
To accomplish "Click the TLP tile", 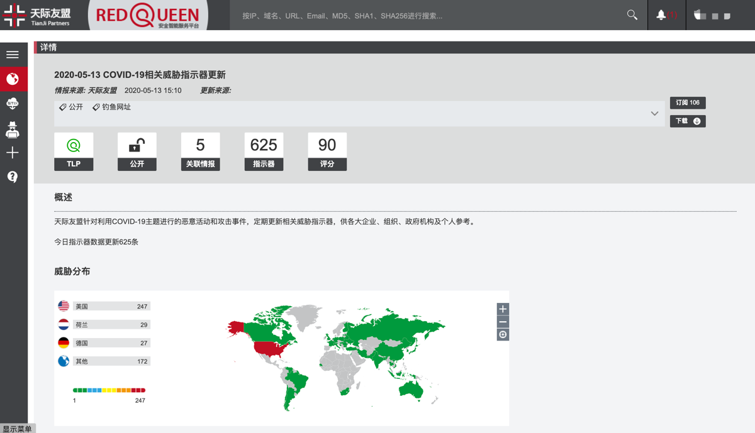I will pos(74,151).
